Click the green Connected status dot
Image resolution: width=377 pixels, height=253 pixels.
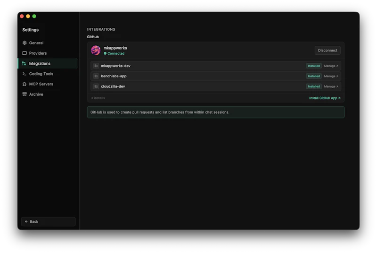coord(105,53)
